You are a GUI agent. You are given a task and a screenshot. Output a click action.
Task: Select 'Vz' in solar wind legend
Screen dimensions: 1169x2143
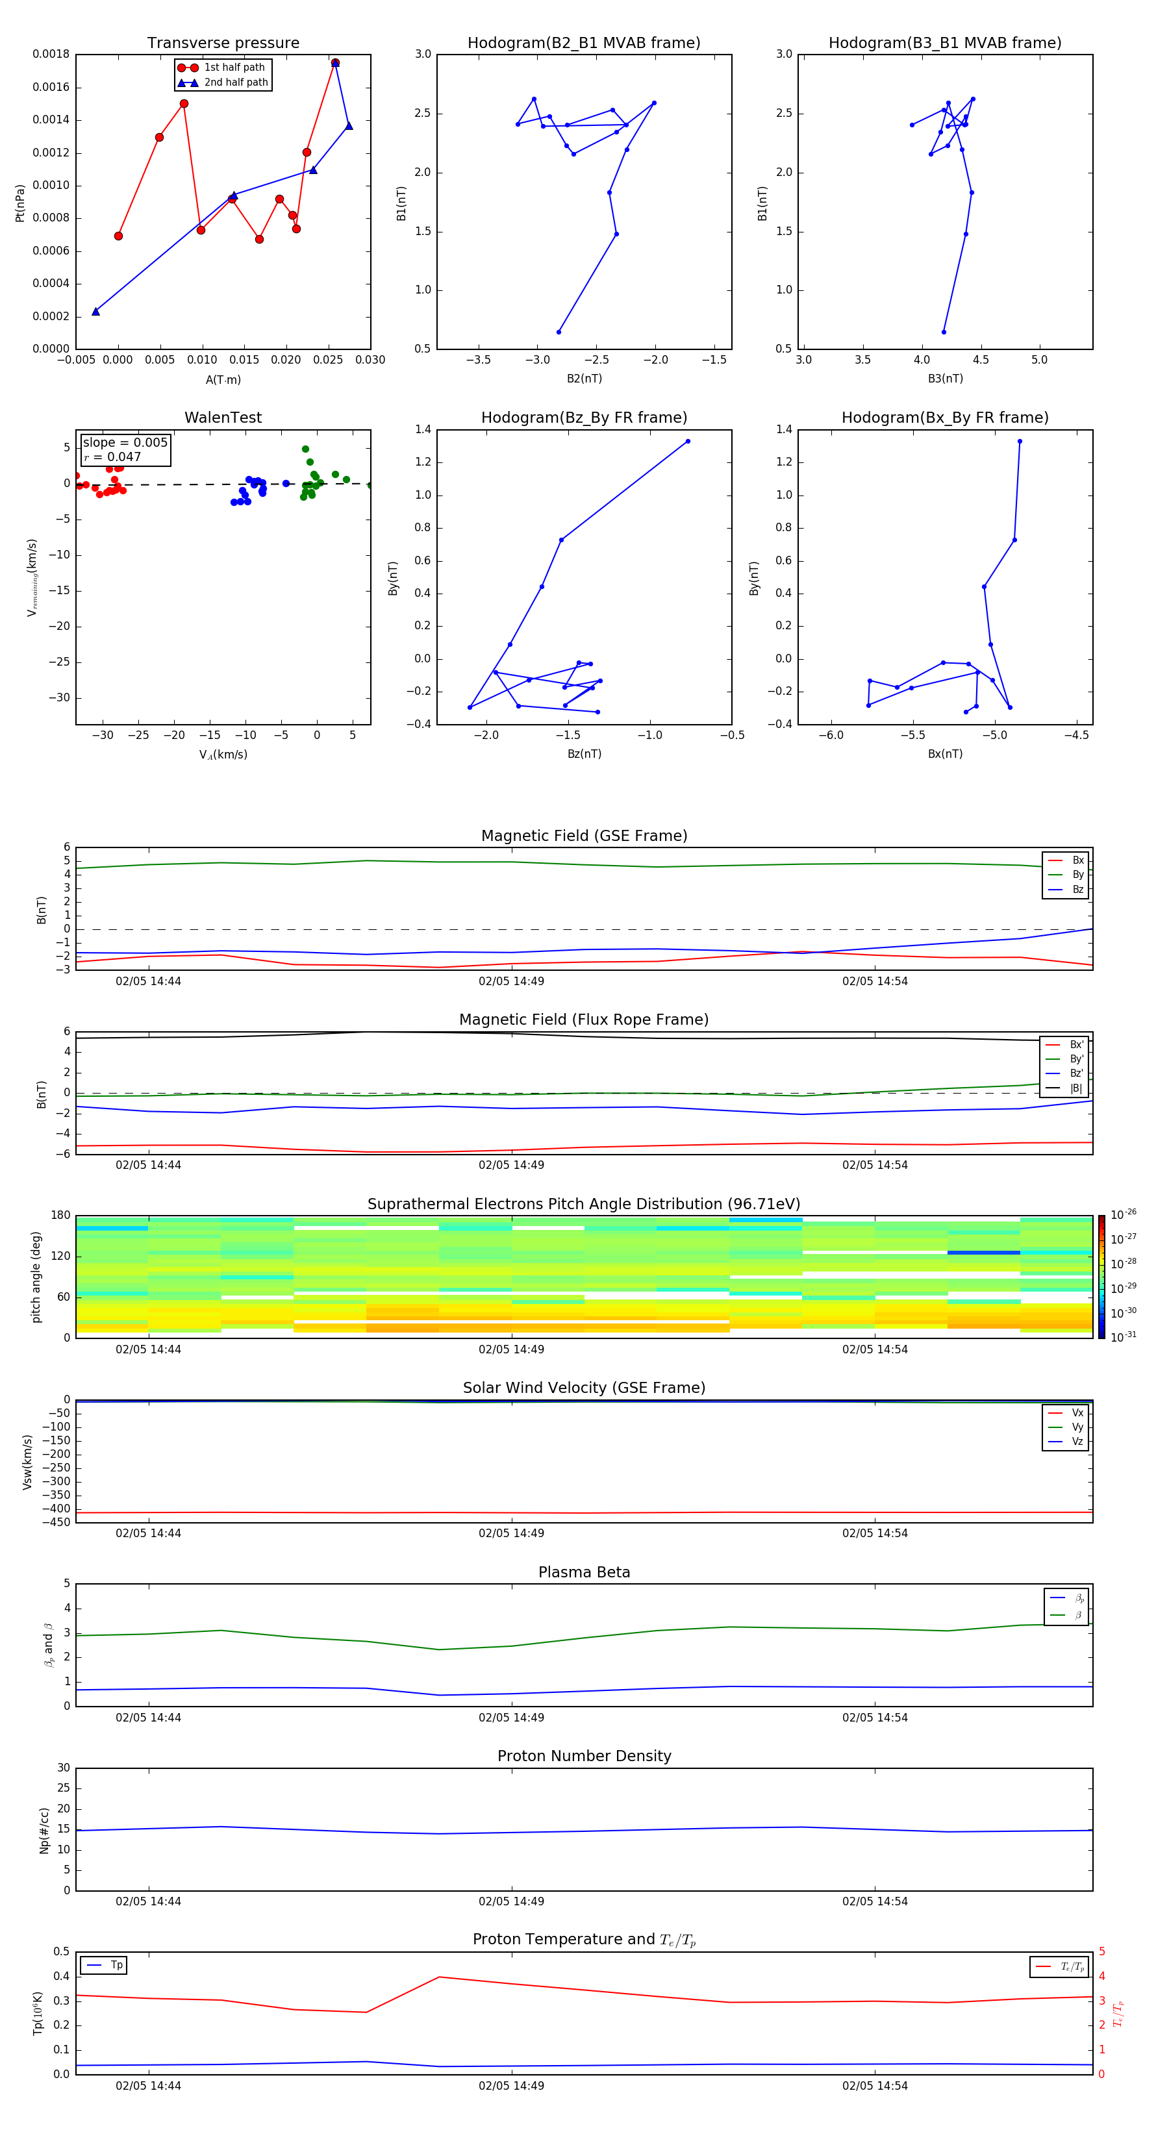(x=1066, y=1442)
